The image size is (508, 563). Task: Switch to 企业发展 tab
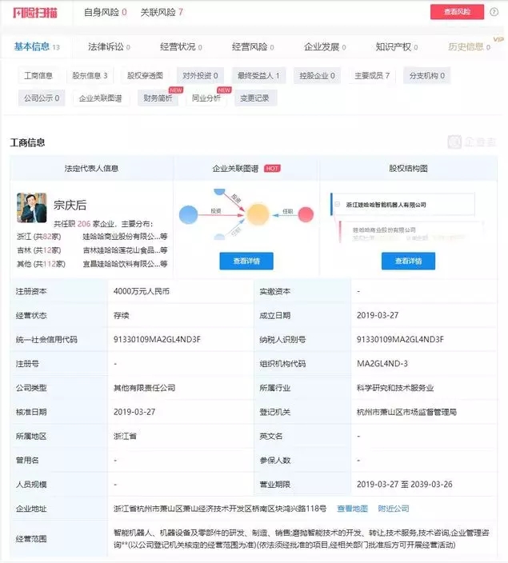[325, 46]
